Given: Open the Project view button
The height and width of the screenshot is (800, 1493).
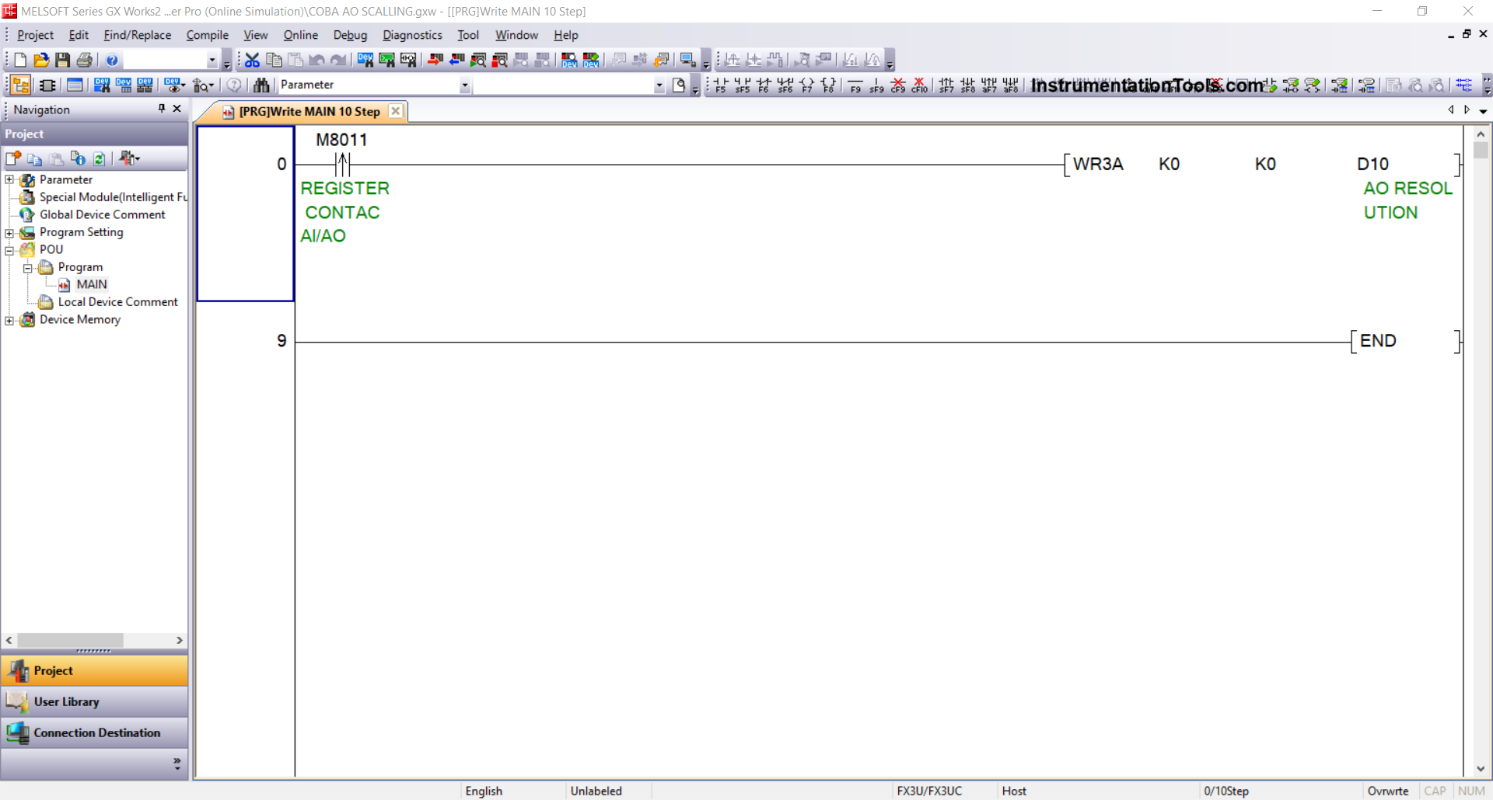Looking at the screenshot, I should point(94,670).
